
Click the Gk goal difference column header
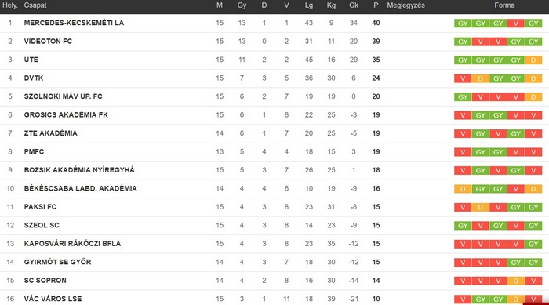pos(353,5)
